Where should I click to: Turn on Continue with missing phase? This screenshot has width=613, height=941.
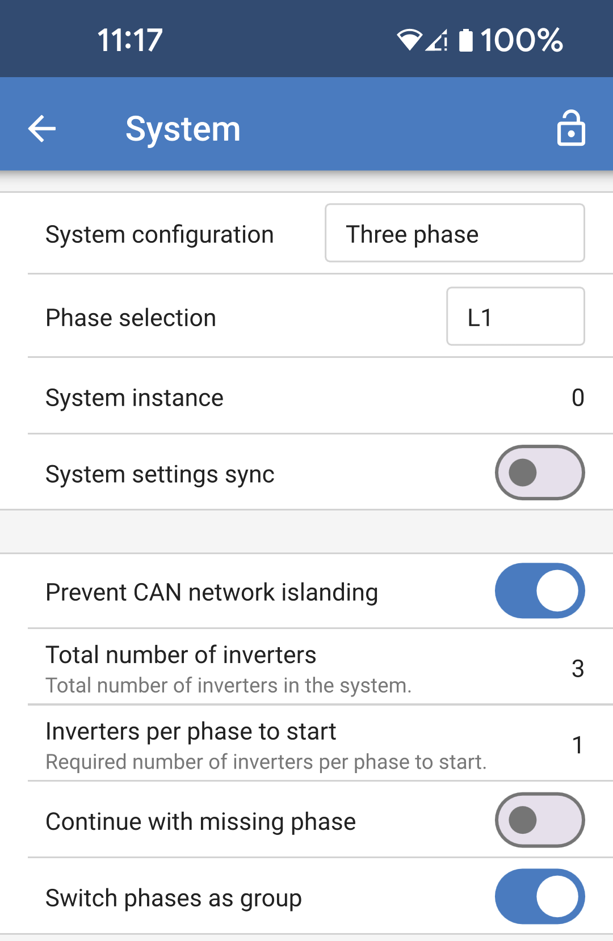(x=539, y=820)
